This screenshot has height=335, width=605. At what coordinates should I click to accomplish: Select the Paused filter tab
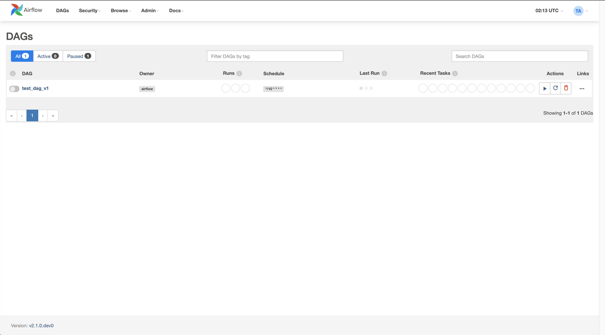79,56
